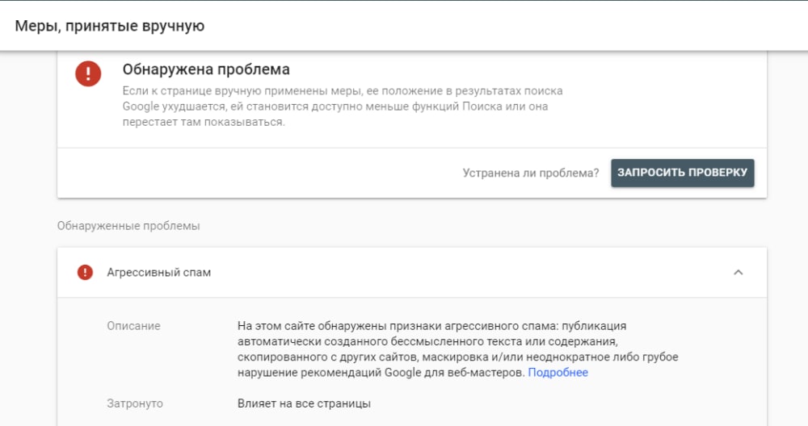
Task: Click the Обнаруженные проблемы section label
Action: pos(128,226)
